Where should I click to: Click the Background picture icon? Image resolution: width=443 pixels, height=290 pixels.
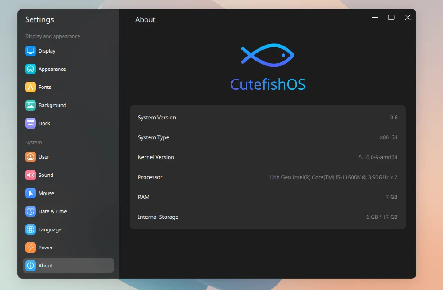point(31,105)
